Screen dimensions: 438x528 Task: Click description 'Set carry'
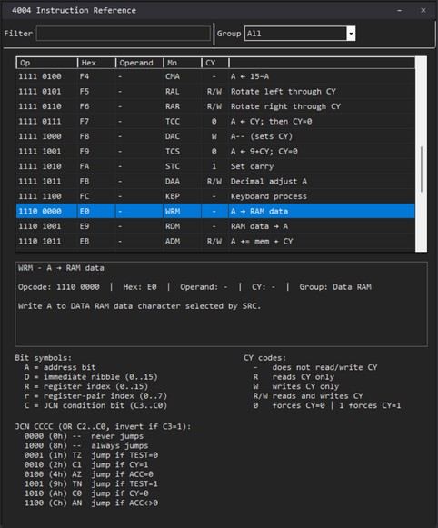coord(252,166)
